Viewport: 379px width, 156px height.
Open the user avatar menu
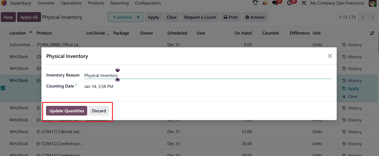(372, 3)
